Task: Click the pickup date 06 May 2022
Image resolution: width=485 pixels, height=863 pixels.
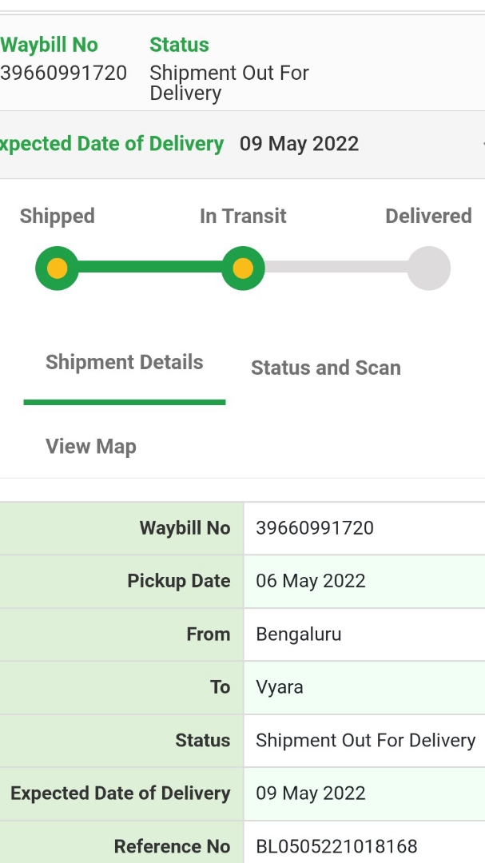Action: (x=311, y=581)
